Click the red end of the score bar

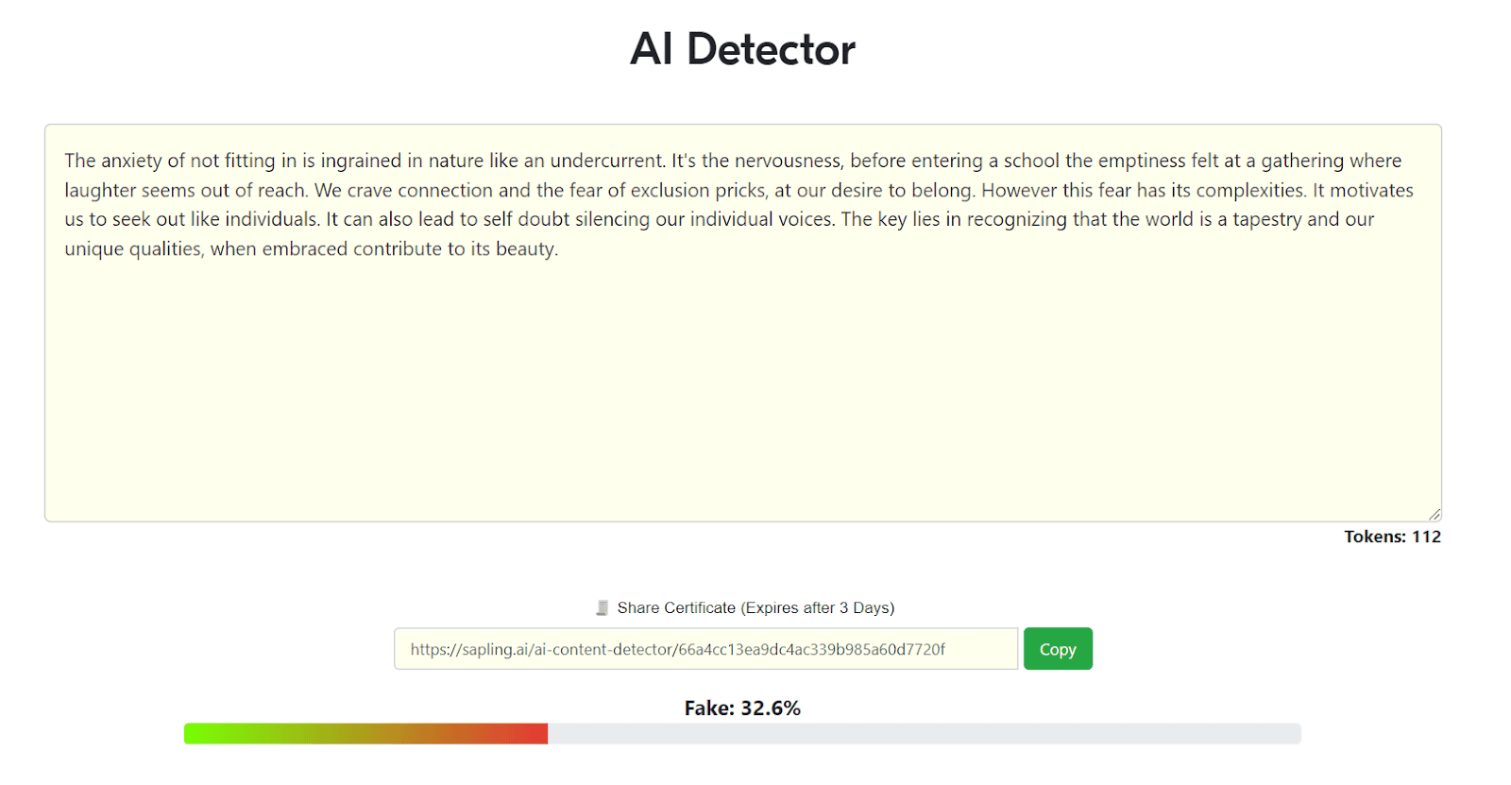[x=534, y=734]
